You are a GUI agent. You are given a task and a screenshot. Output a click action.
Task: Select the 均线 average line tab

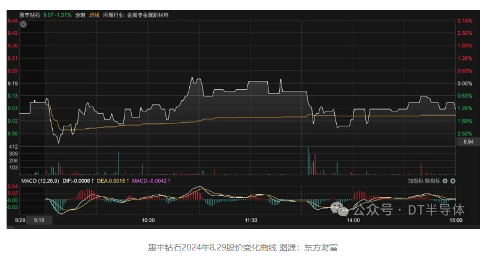point(94,15)
